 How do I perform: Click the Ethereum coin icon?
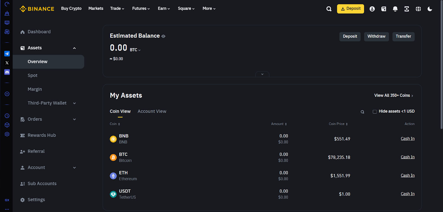pos(113,176)
